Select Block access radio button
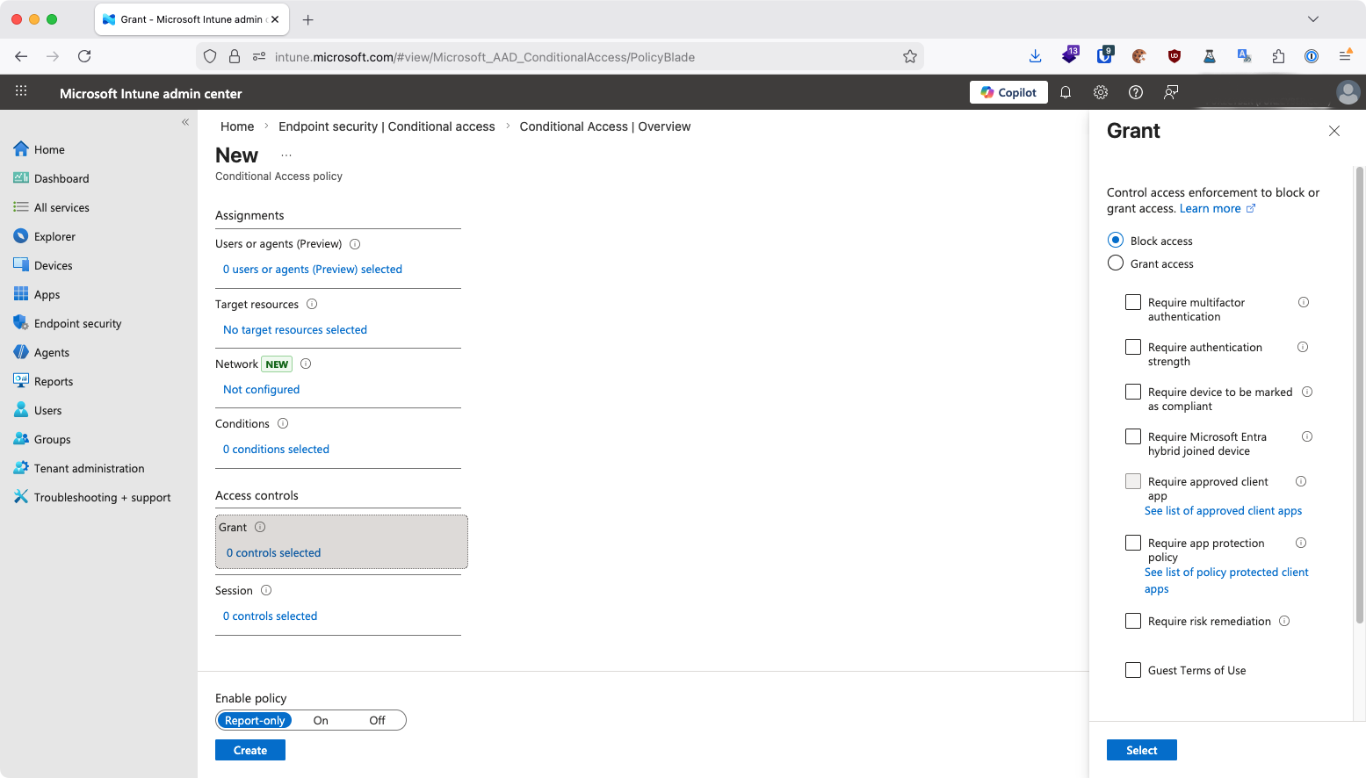The width and height of the screenshot is (1366, 778). pyautogui.click(x=1116, y=240)
